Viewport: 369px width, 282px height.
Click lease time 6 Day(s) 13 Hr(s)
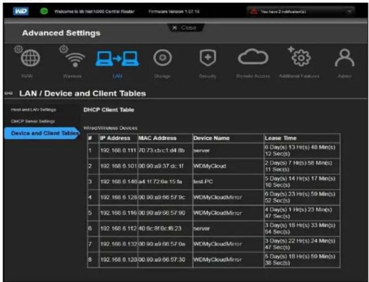coord(300,151)
